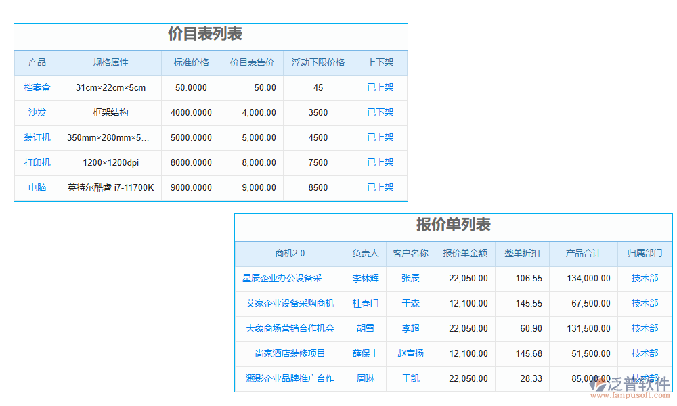Viewport: 677px width, 406px height.
Task: Select responsible person 李林辉
Action: coord(365,278)
